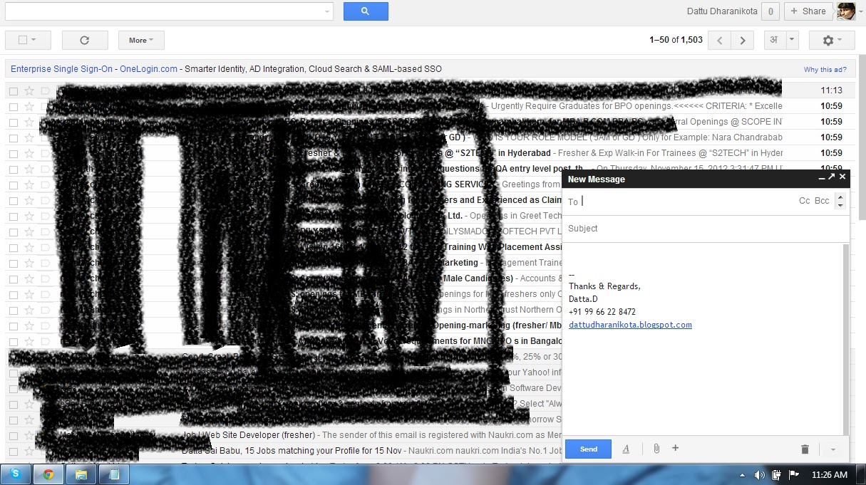This screenshot has width=866, height=485.
Task: Attach files with the paperclip icon
Action: point(656,449)
